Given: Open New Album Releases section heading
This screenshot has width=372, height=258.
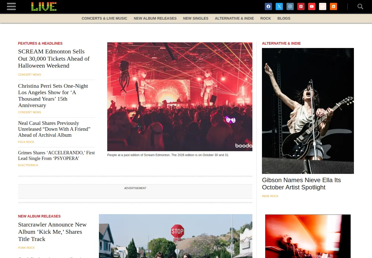Looking at the screenshot, I should (x=39, y=216).
